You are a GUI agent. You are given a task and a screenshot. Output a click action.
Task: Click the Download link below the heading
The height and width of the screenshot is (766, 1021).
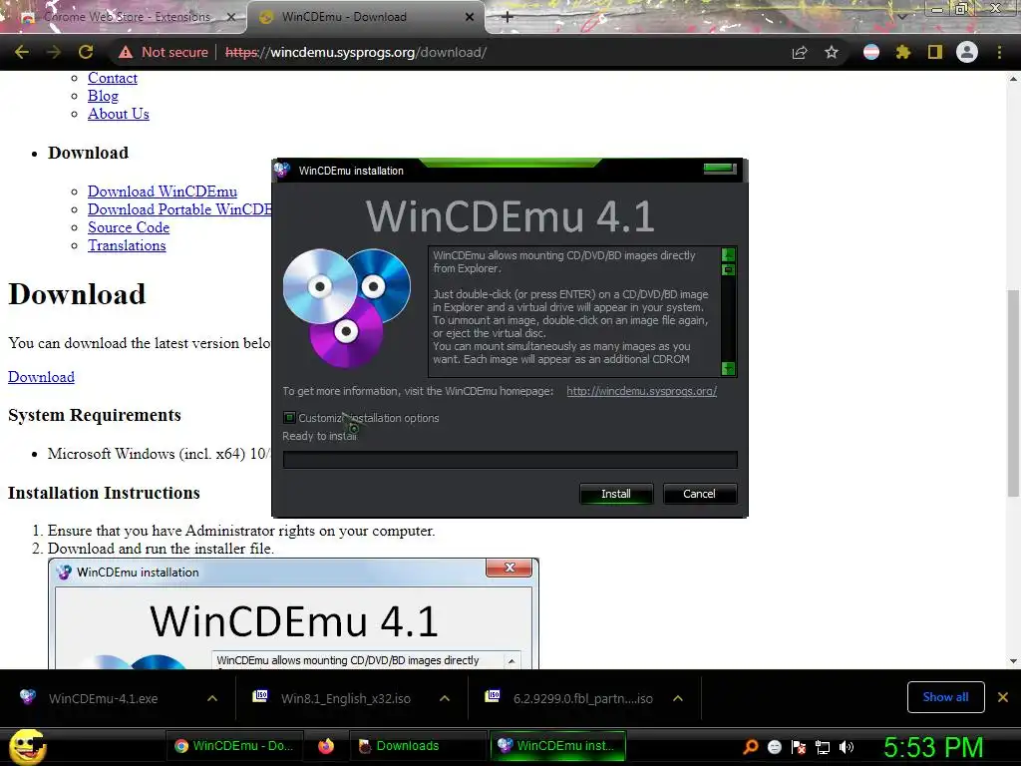[41, 376]
